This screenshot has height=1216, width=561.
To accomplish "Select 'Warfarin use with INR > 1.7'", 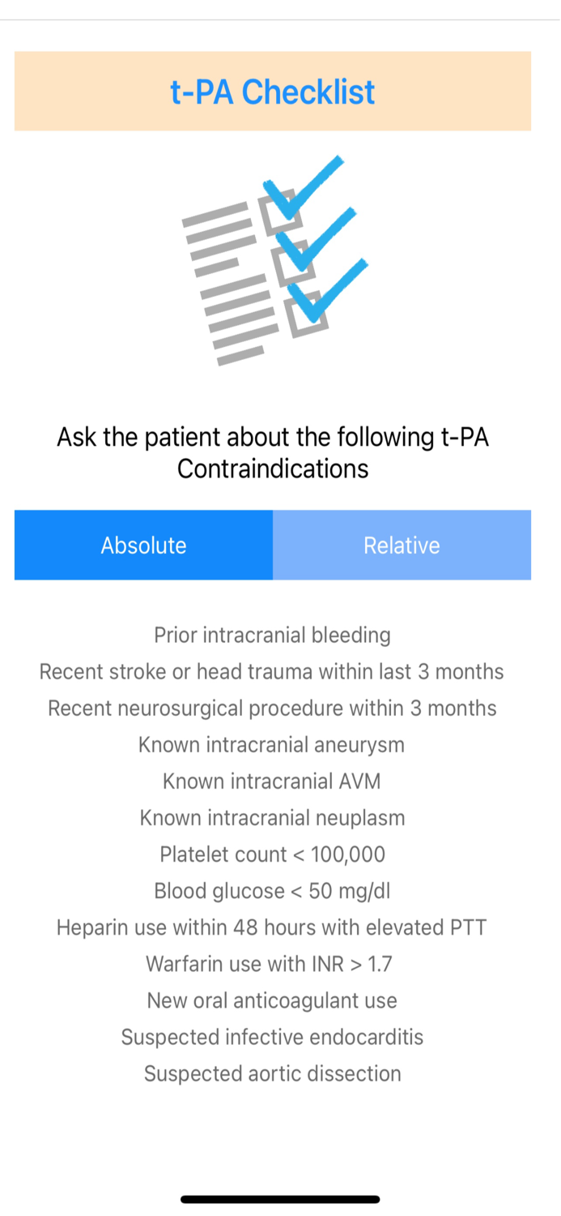I will coord(272,964).
